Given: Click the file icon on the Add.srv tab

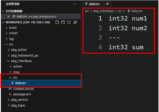Looking at the screenshot, I should (x=86, y=4).
